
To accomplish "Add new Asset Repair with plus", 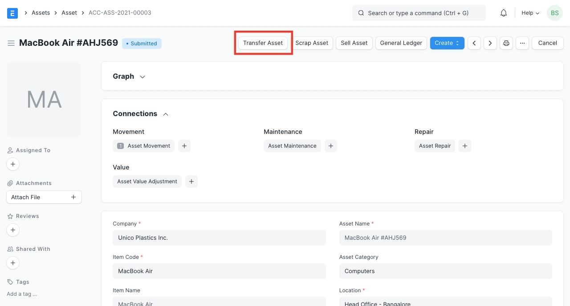I will (464, 146).
